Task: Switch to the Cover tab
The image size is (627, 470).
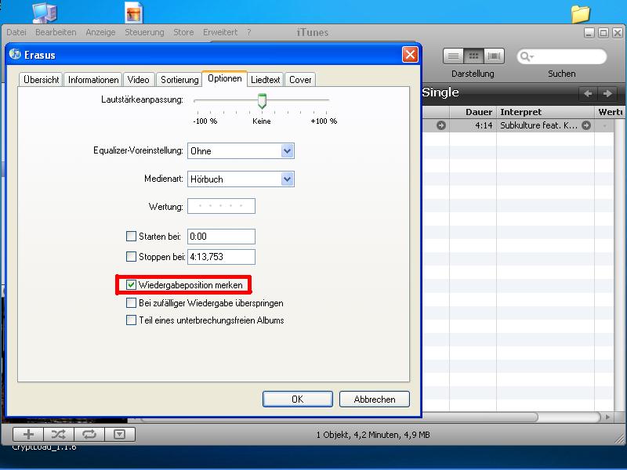Action: (x=300, y=80)
